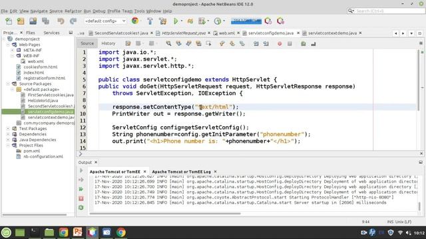The image size is (426, 239).
Task: Open the default config combo box
Action: (x=105, y=21)
